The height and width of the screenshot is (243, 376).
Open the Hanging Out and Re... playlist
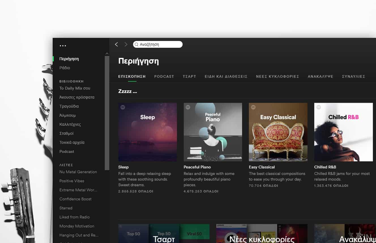point(79,235)
